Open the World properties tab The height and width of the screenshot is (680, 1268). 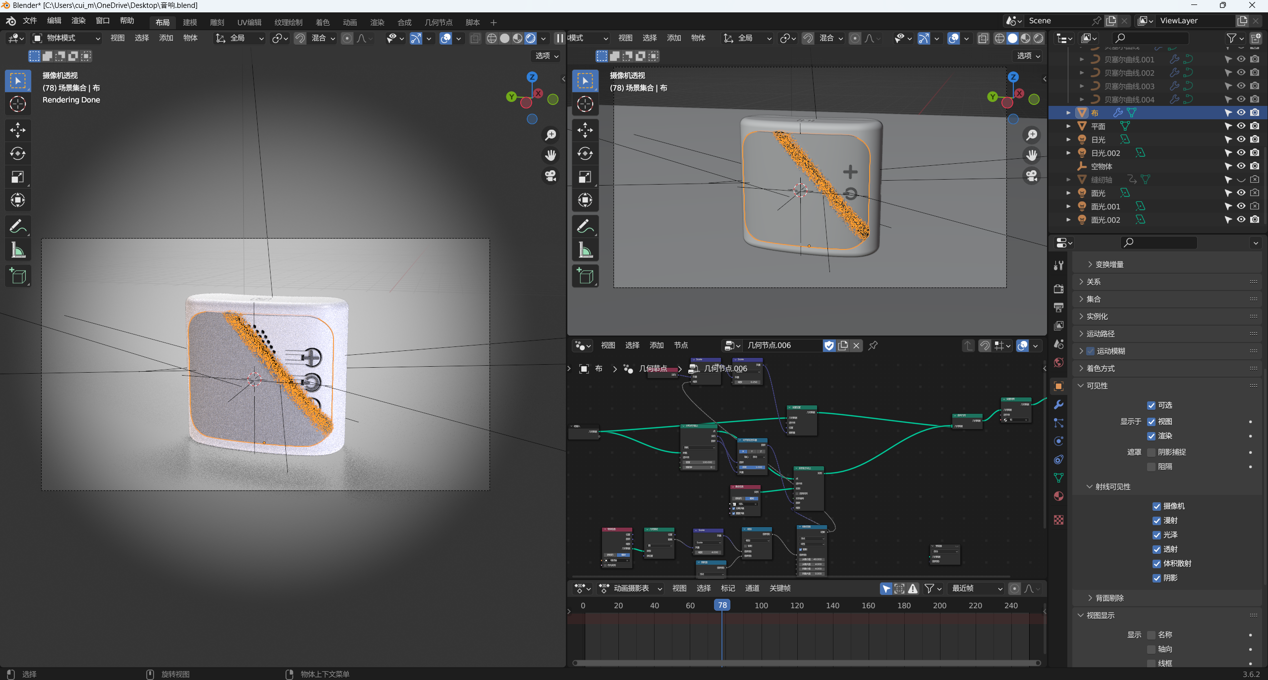pyautogui.click(x=1059, y=362)
